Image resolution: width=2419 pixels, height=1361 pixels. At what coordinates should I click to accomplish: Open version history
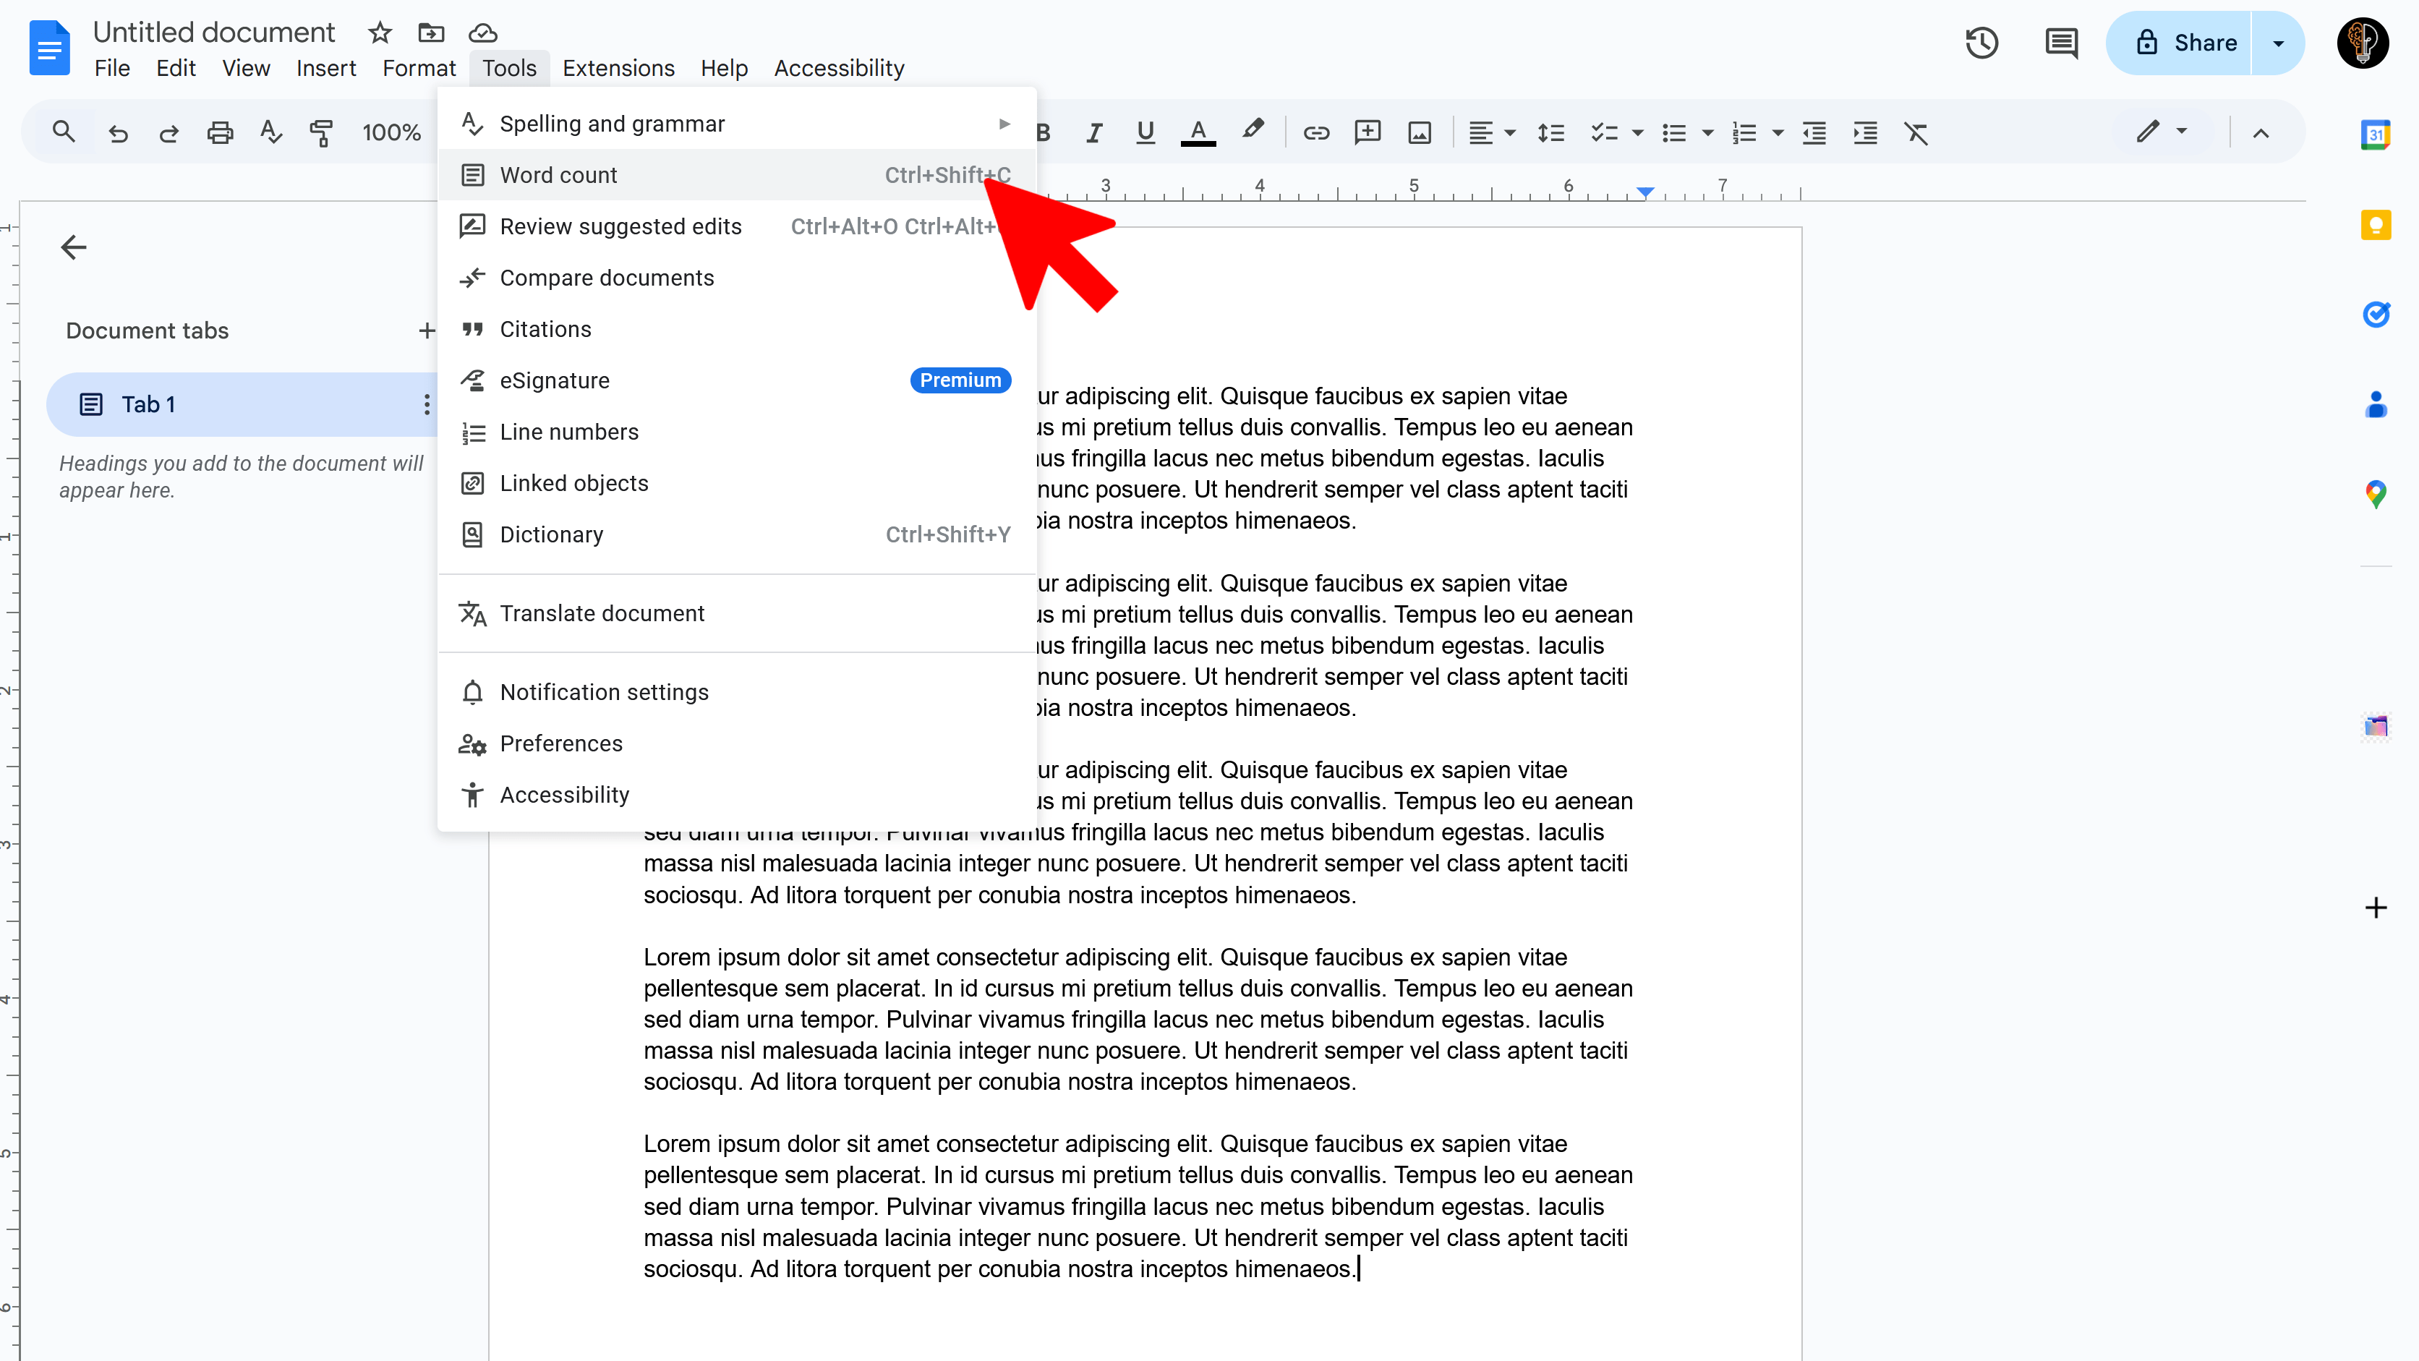click(1981, 42)
